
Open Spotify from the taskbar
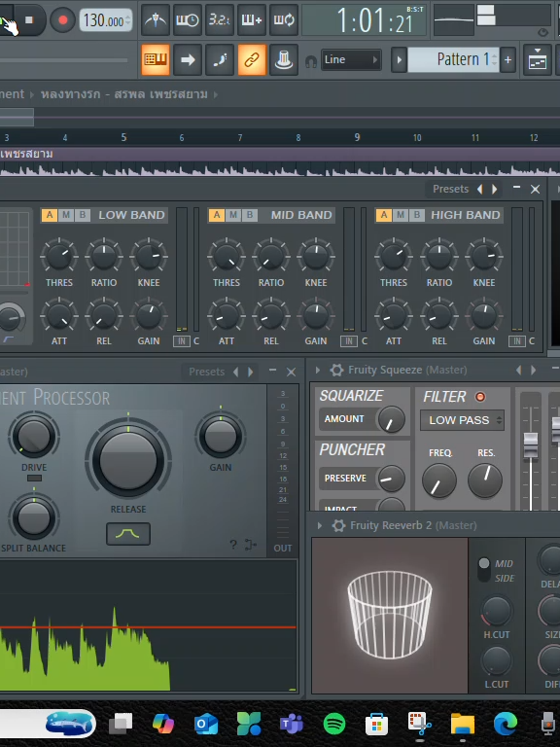(x=334, y=724)
